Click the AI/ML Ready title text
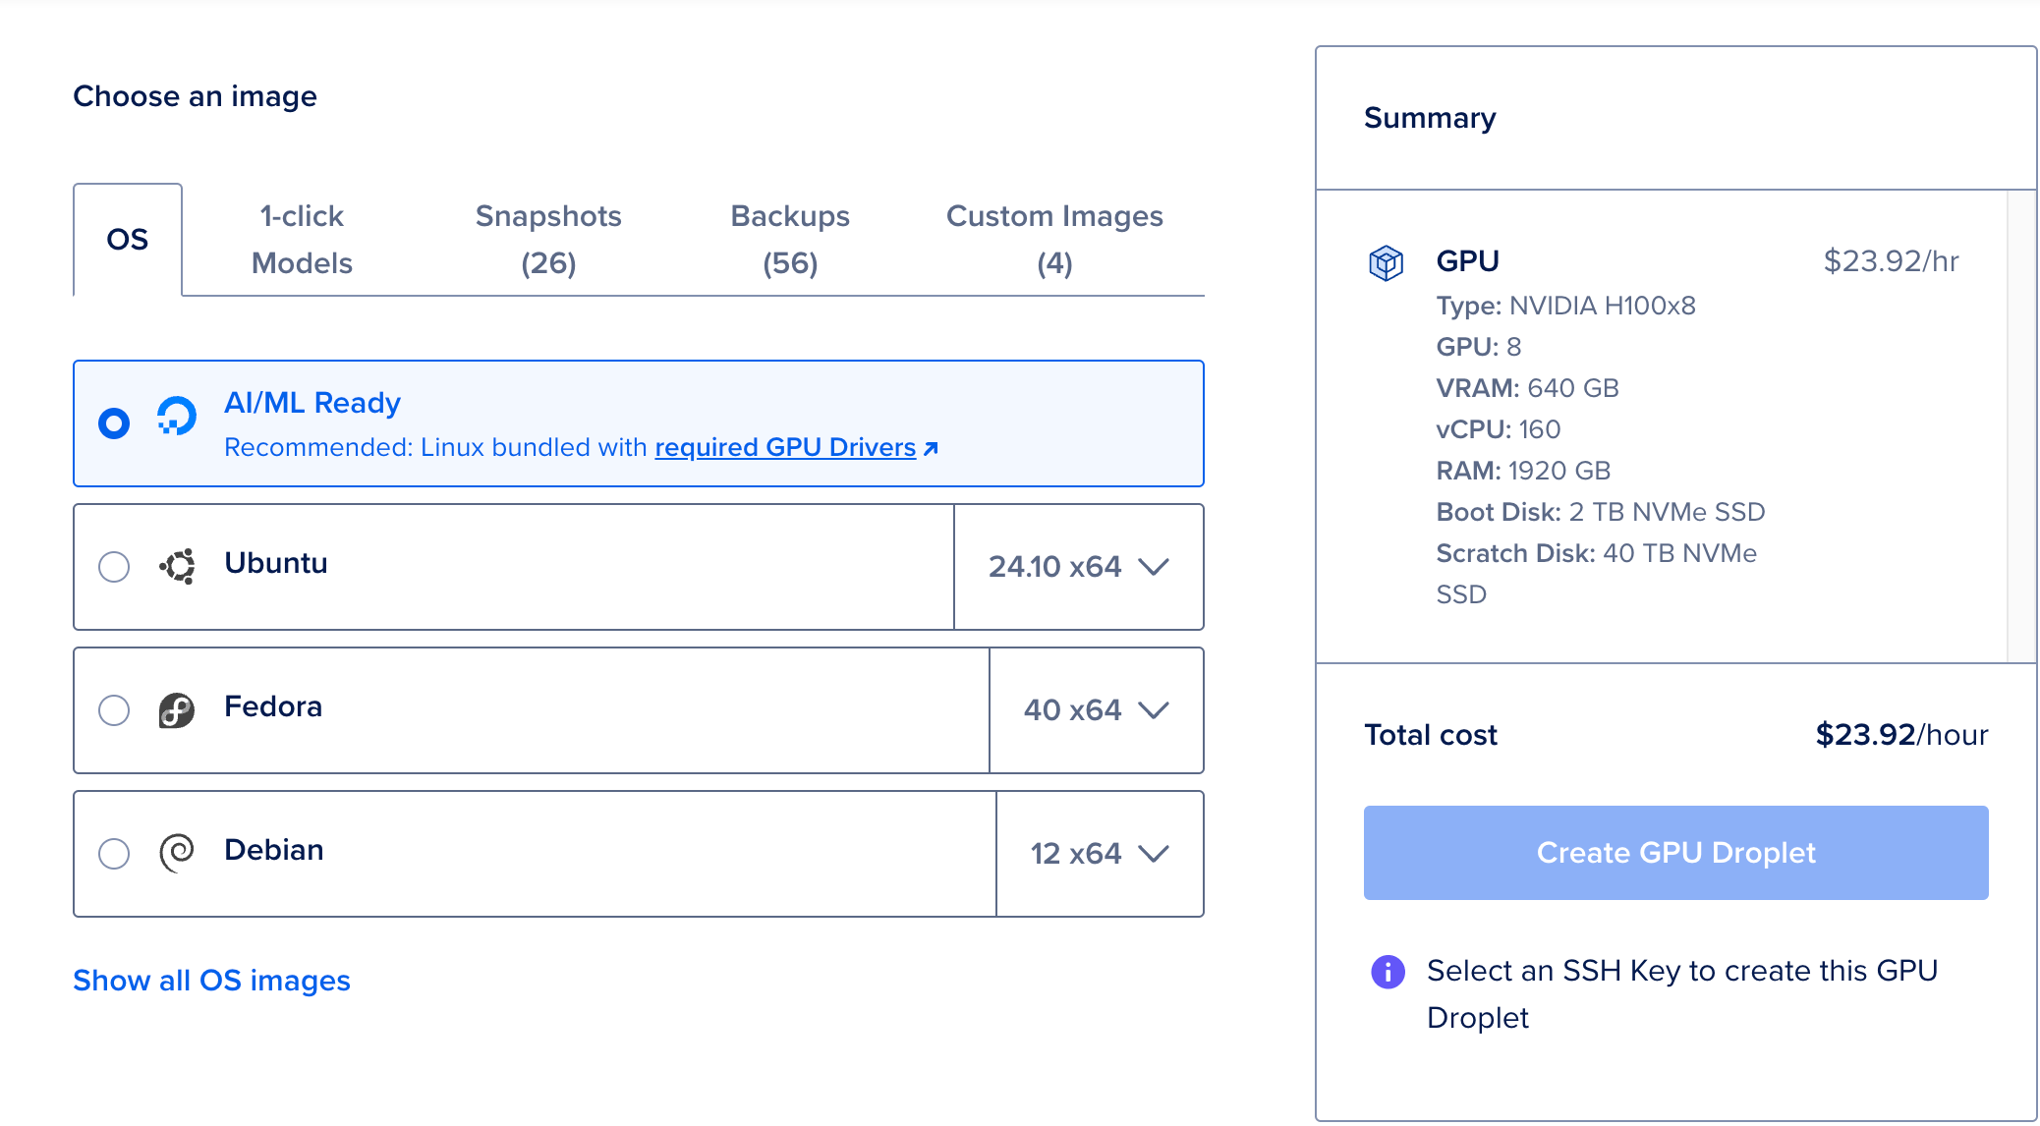The width and height of the screenshot is (2040, 1126). coord(312,403)
